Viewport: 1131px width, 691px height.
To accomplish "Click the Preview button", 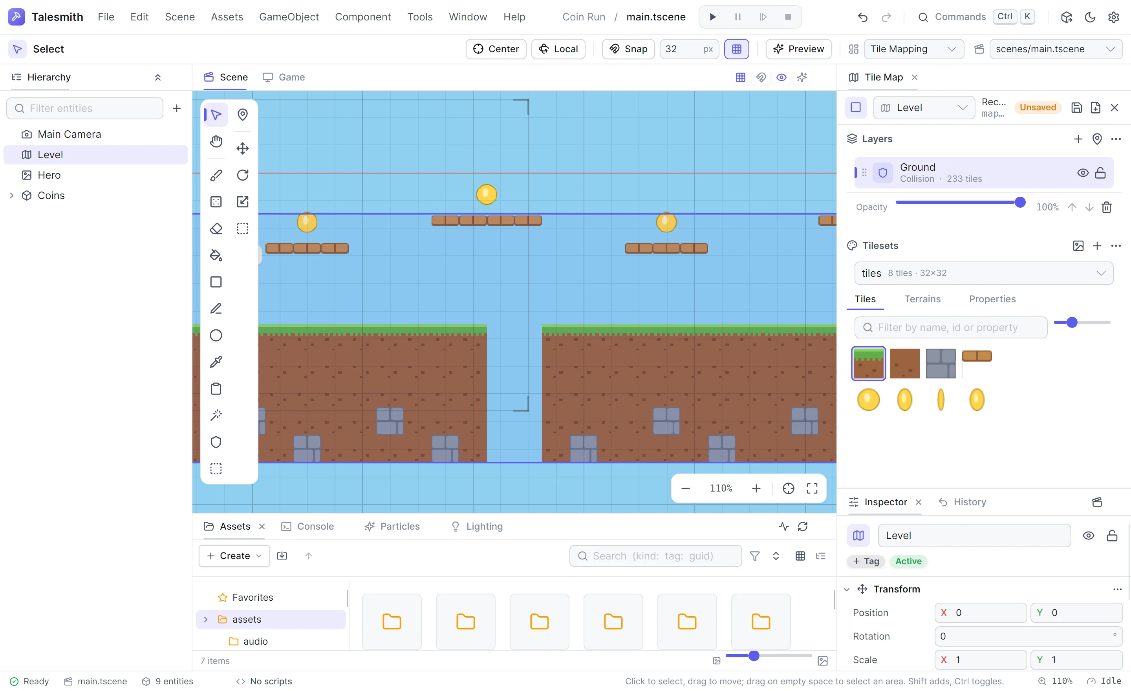I will tap(798, 49).
